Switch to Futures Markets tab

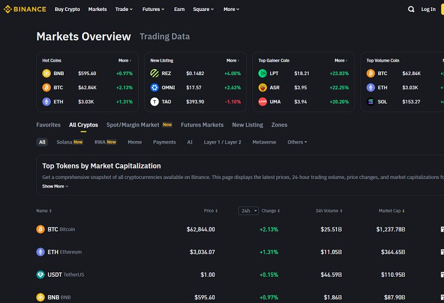pyautogui.click(x=202, y=125)
